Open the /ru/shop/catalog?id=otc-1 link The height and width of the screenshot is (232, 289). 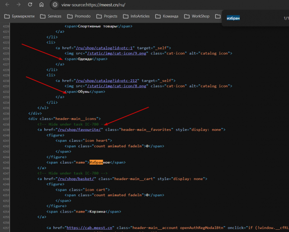coord(104,48)
